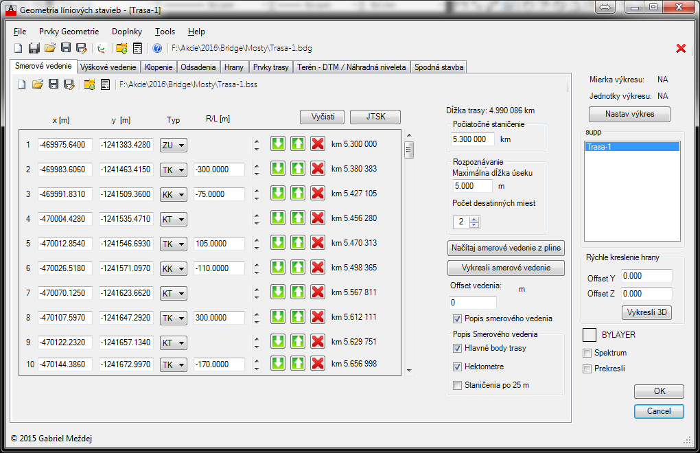Move row 8 up with green arrow
Screen dimensions: 700x453
pos(297,317)
